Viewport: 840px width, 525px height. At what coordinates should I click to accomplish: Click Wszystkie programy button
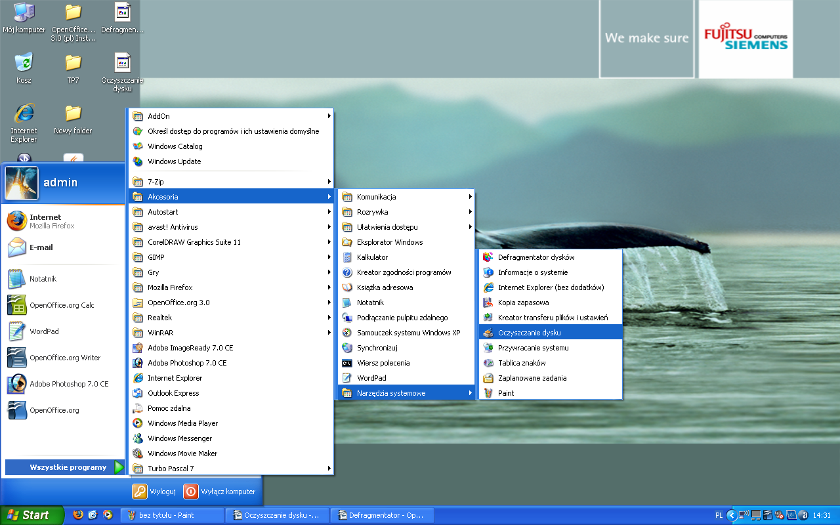point(64,467)
